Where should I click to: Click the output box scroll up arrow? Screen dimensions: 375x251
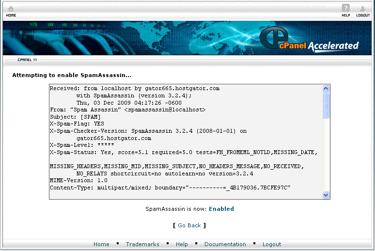pyautogui.click(x=326, y=89)
